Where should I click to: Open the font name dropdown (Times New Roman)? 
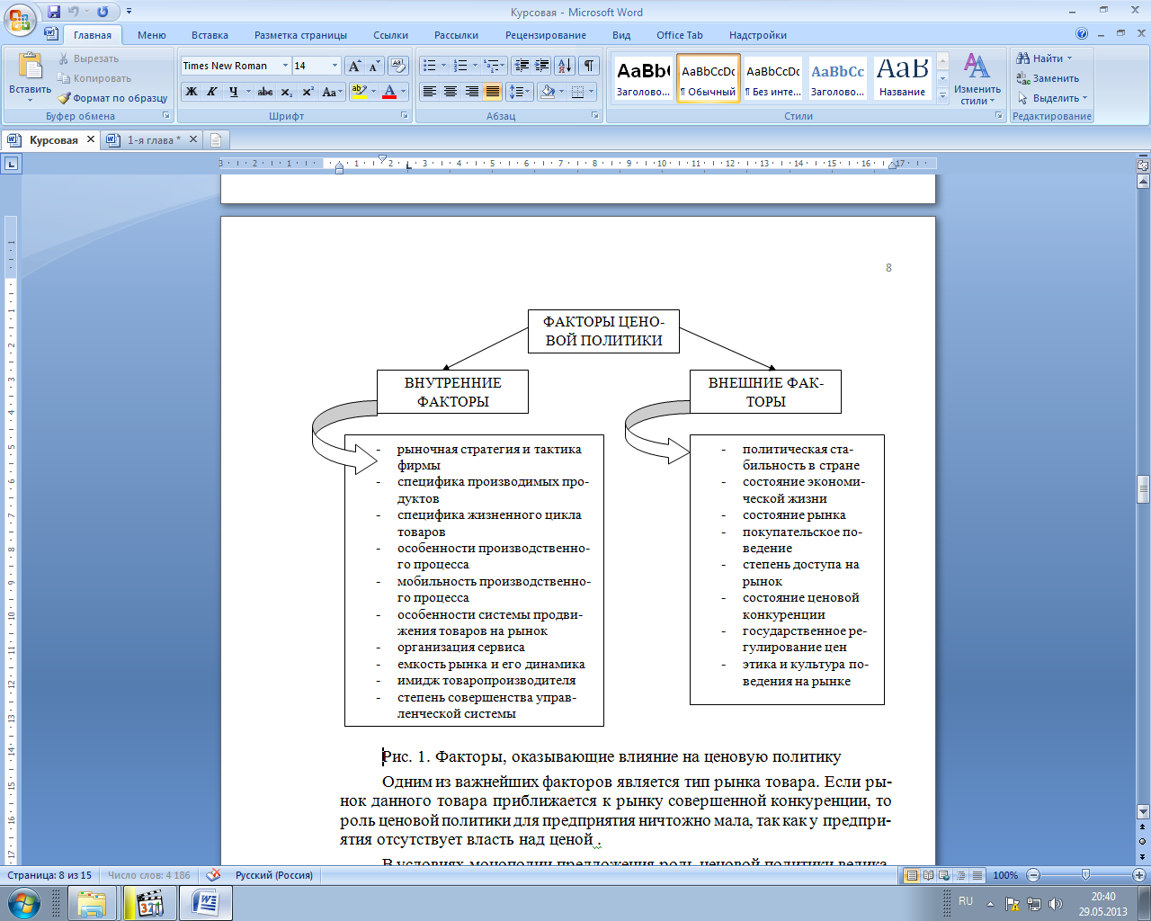tap(285, 66)
